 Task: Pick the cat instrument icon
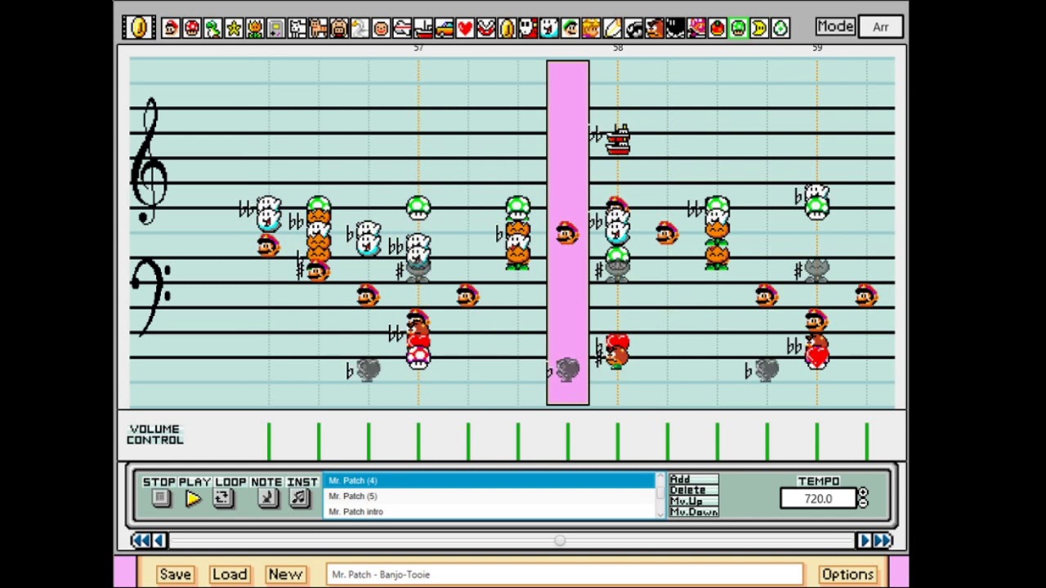point(318,28)
